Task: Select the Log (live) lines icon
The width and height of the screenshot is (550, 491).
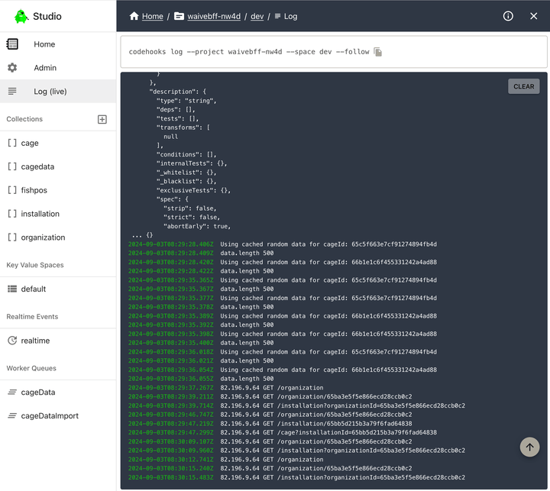Action: [12, 91]
